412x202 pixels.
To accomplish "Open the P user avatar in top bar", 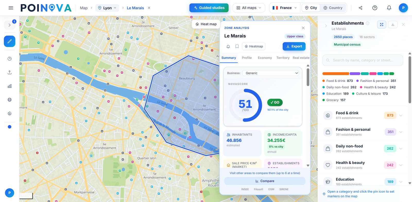I will coord(403,8).
